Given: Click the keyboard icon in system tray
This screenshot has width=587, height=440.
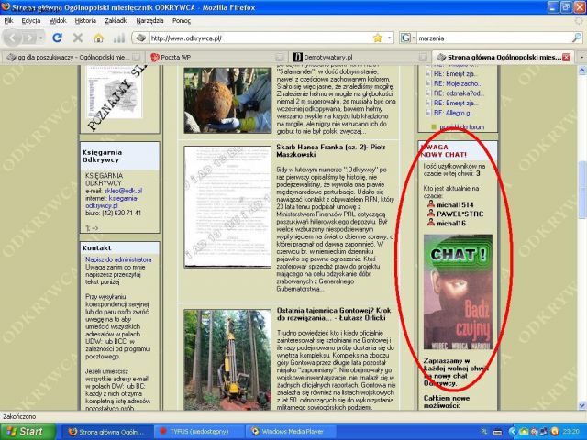Looking at the screenshot, I should [x=497, y=432].
